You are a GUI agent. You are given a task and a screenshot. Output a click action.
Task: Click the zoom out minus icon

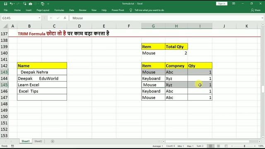[232, 146]
